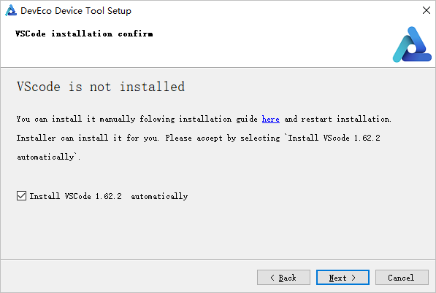The image size is (436, 293).
Task: Close the DevEco Device Tool Setup window
Action: 427,10
